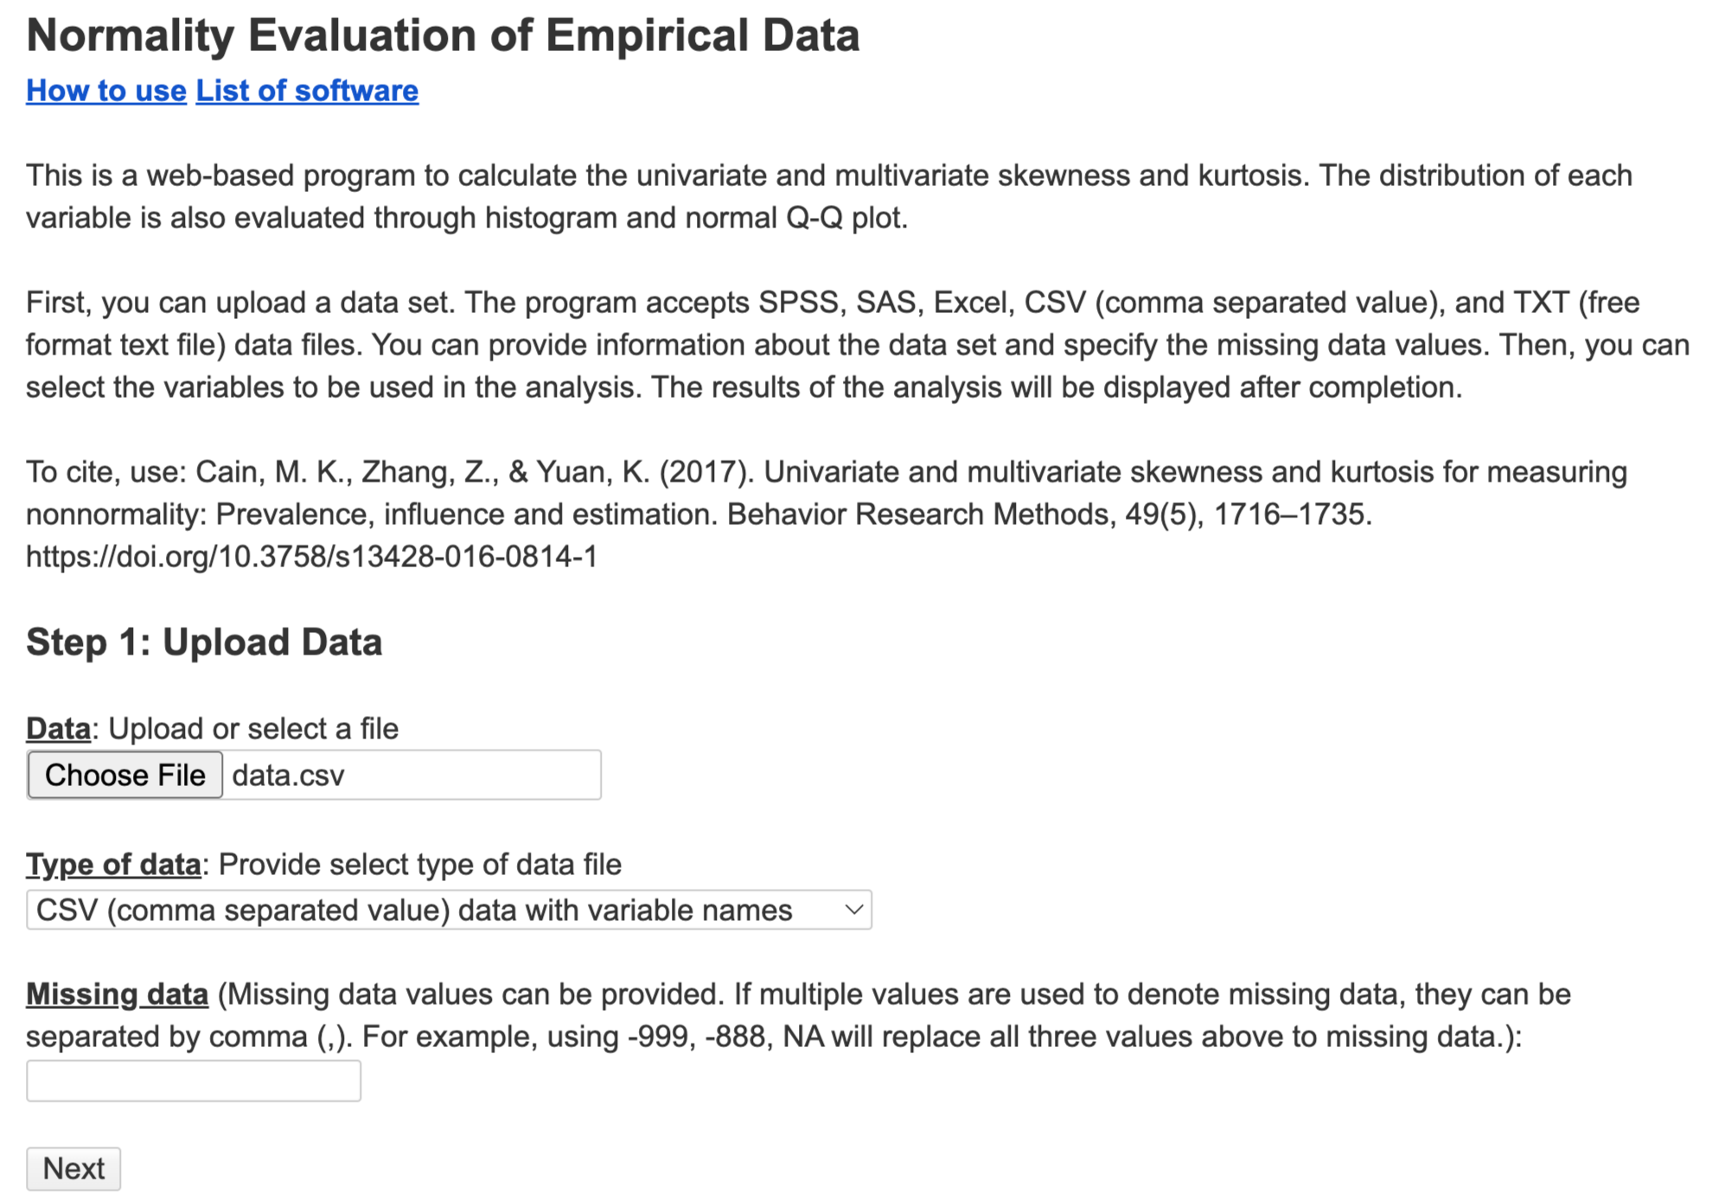Click the Provide select type of data file text
1712x1201 pixels.
420,865
